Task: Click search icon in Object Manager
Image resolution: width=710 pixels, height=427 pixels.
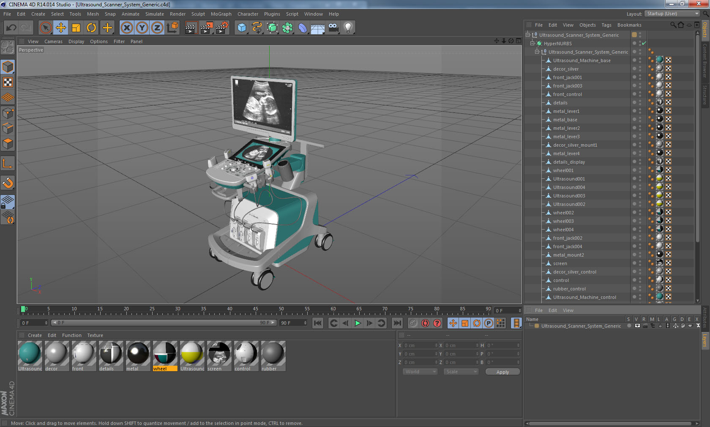Action: [x=673, y=25]
